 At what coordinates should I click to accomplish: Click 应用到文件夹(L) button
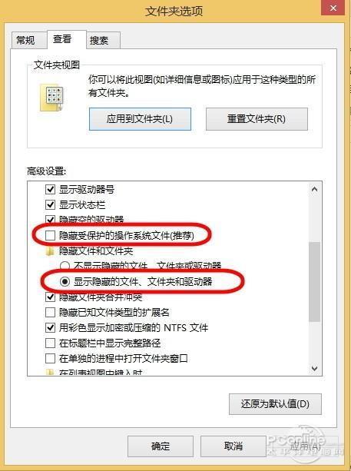pyautogui.click(x=140, y=119)
